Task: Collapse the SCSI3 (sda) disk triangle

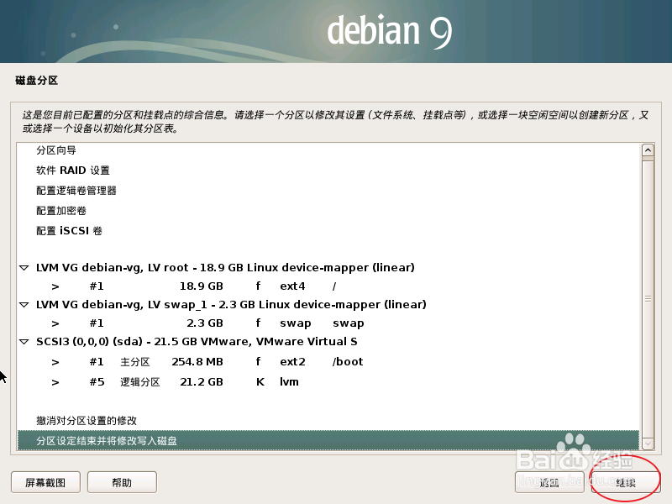Action: point(24,342)
